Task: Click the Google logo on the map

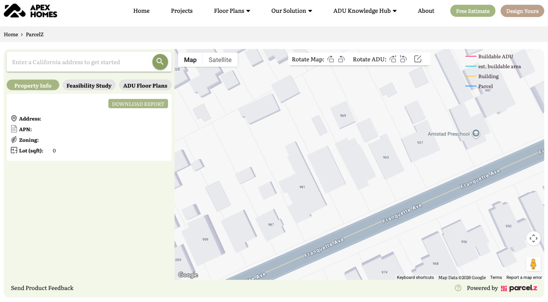Action: pos(188,275)
